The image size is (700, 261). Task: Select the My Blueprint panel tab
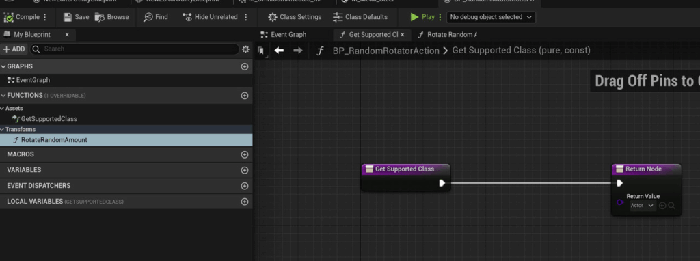[x=32, y=34]
